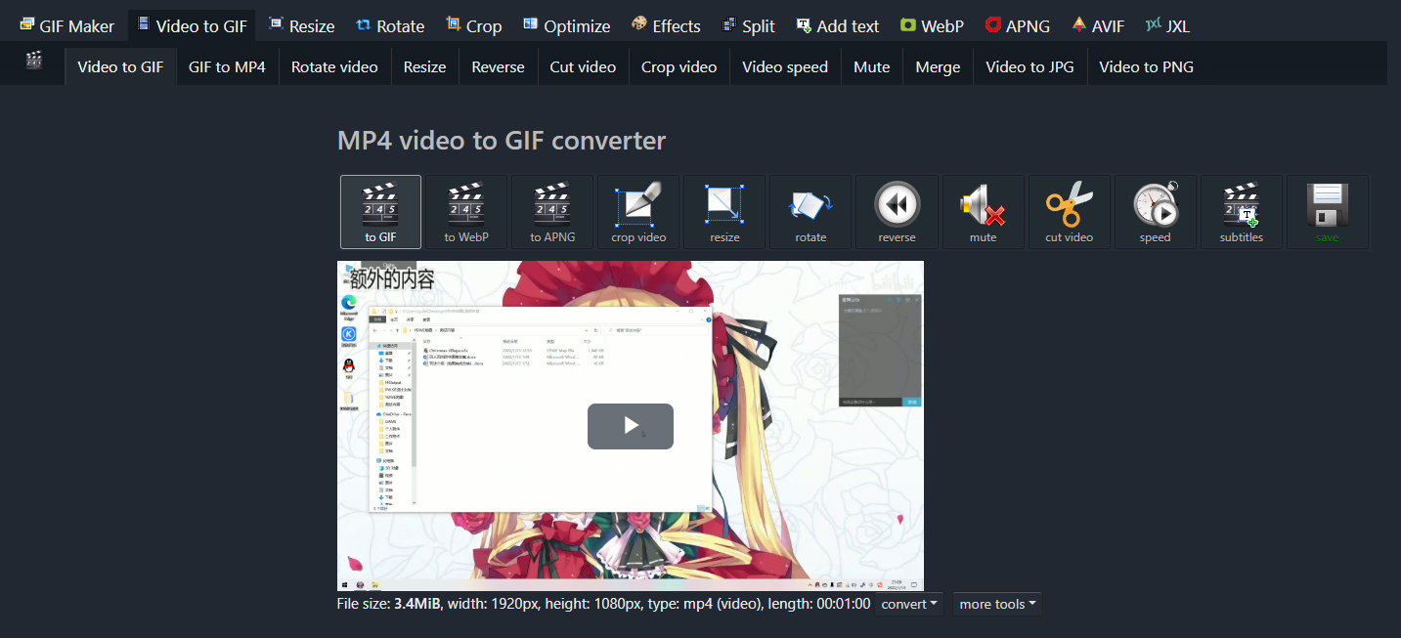Open the speed stopwatch tool
This screenshot has width=1401, height=638.
pos(1155,212)
